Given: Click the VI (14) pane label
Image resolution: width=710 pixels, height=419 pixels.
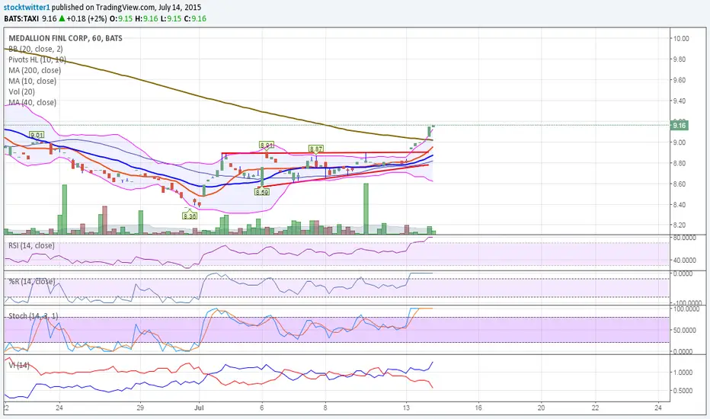Looking at the screenshot, I should click(x=18, y=365).
